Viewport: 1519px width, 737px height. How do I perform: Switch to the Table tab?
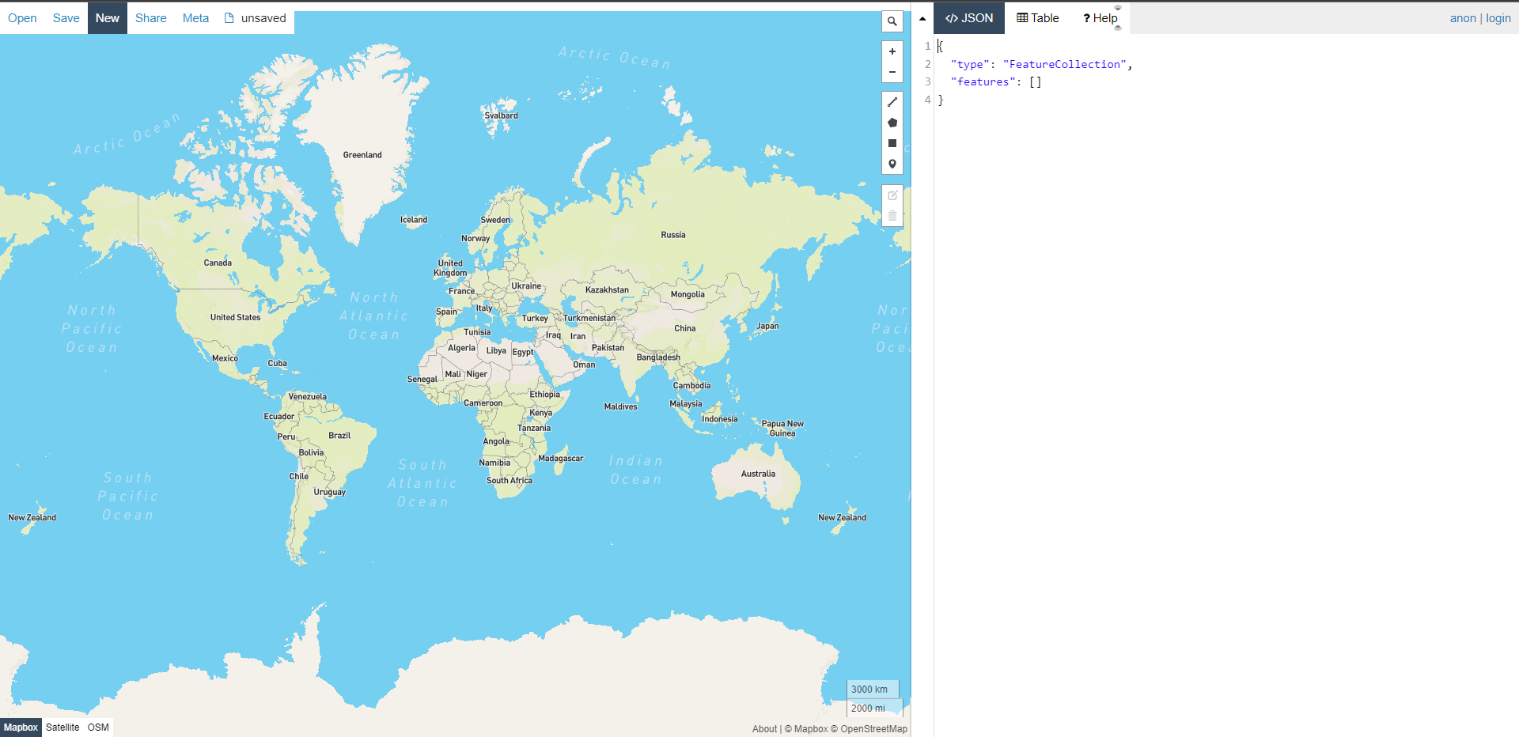pos(1038,18)
